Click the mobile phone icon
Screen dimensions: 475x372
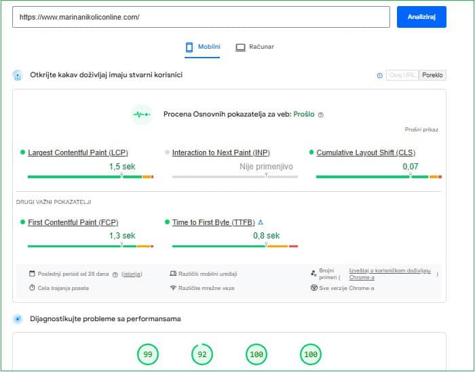tap(189, 47)
